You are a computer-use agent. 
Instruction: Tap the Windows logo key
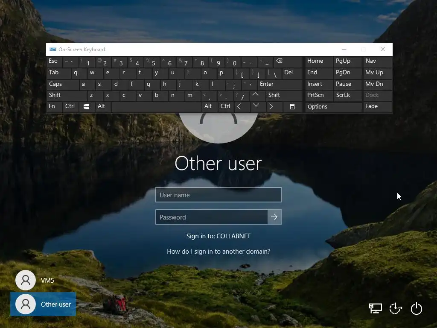(86, 107)
